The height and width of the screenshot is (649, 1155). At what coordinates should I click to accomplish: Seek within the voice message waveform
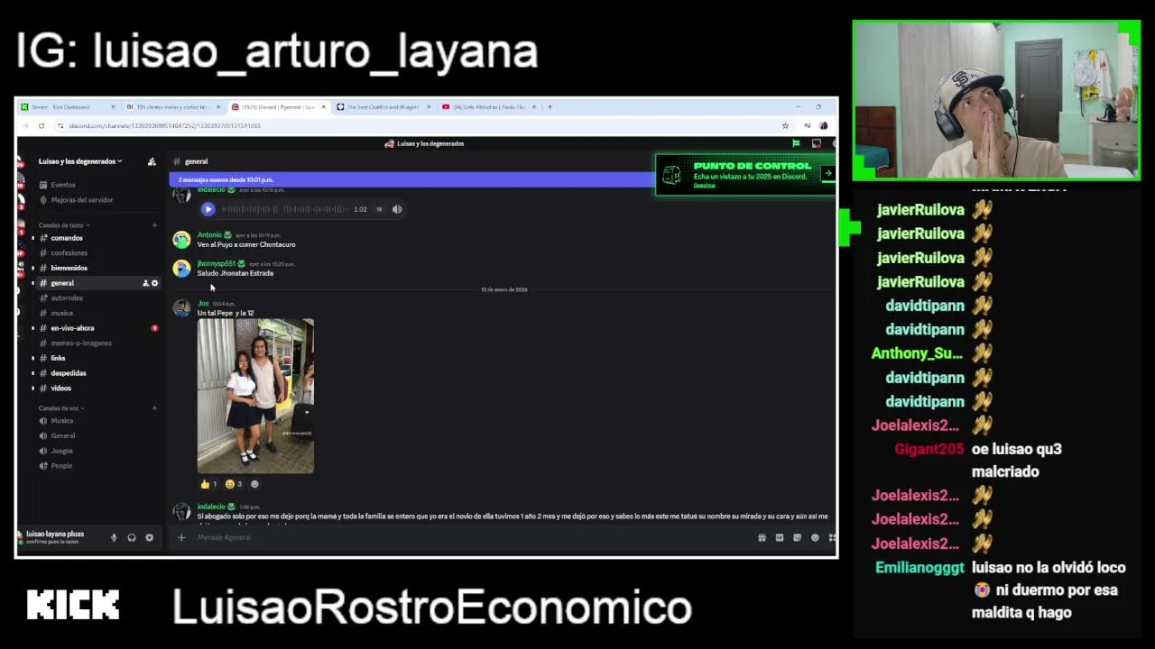click(x=284, y=209)
